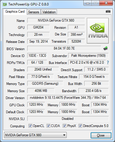Image resolution: width=115 pixels, height=142 pixels.
Task: Click the Computing label
Action: point(17,126)
